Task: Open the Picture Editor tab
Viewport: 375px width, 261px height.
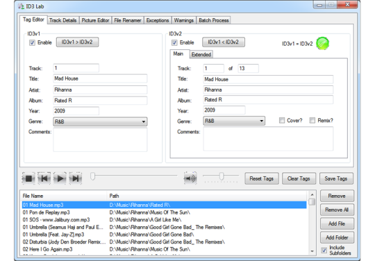Action: [x=95, y=20]
